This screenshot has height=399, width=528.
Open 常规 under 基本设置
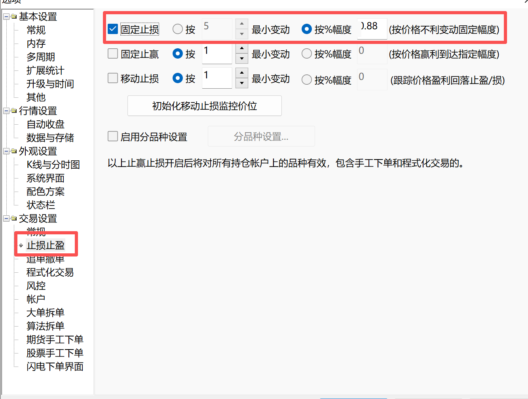click(36, 30)
